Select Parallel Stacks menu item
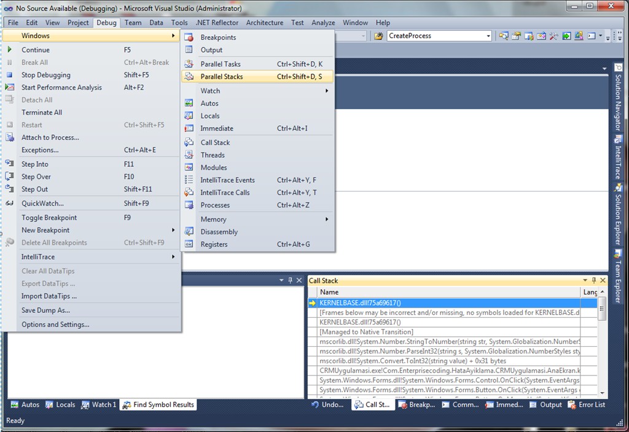This screenshot has width=629, height=432. pos(257,77)
